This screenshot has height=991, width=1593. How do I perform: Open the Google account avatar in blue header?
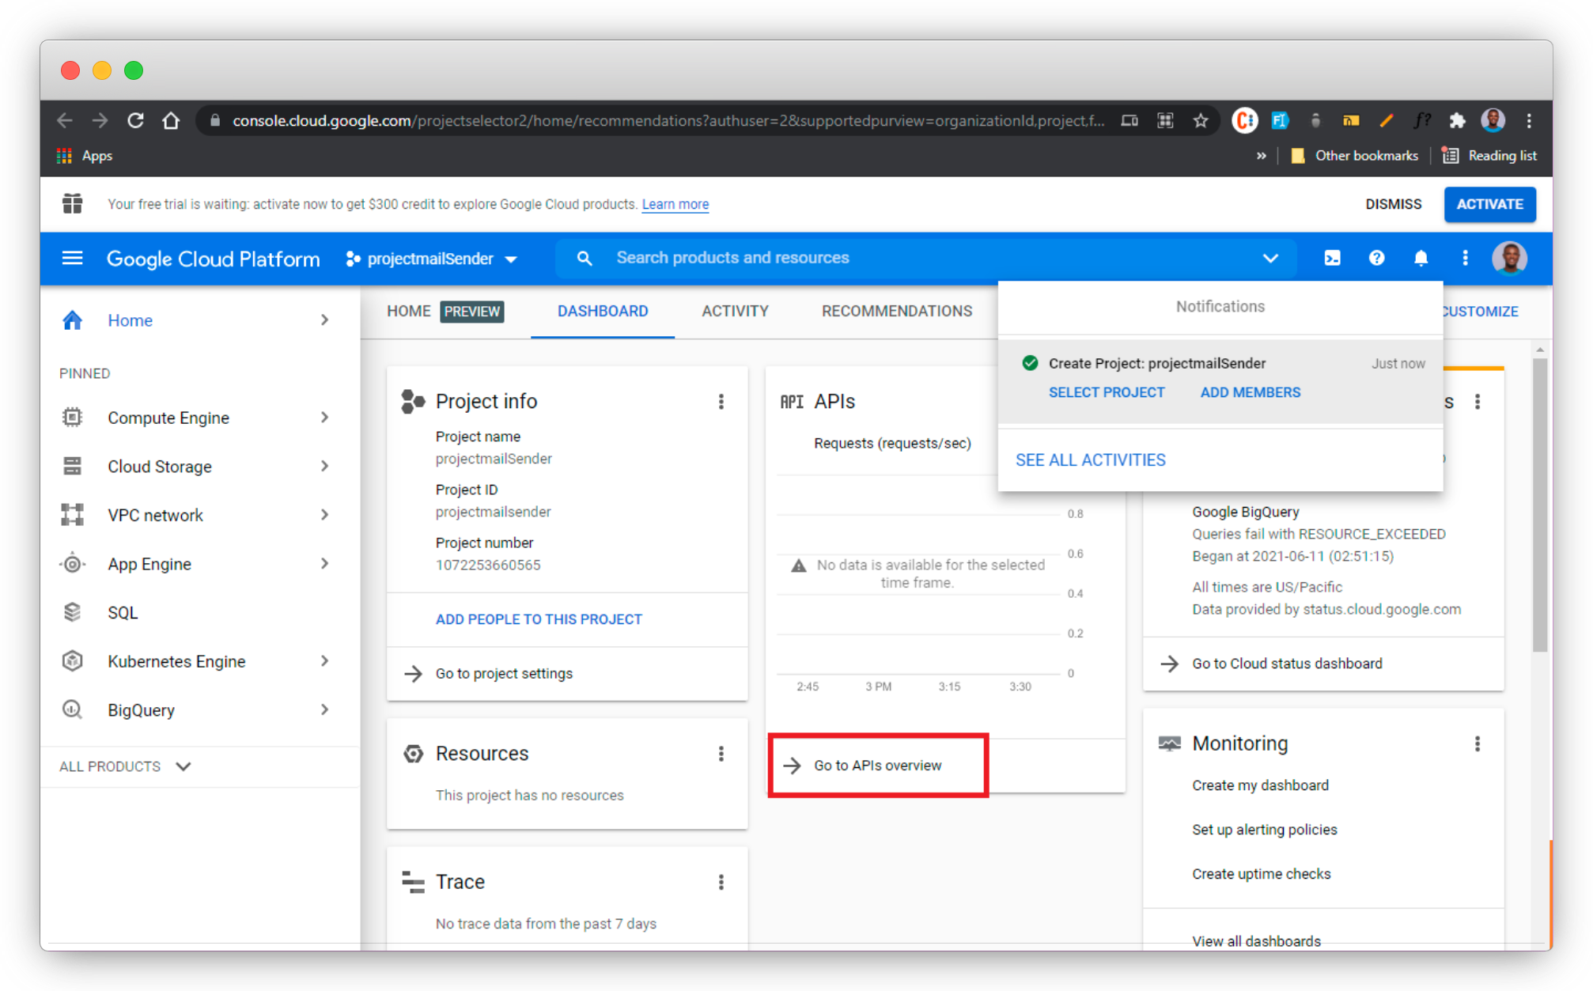[1510, 259]
